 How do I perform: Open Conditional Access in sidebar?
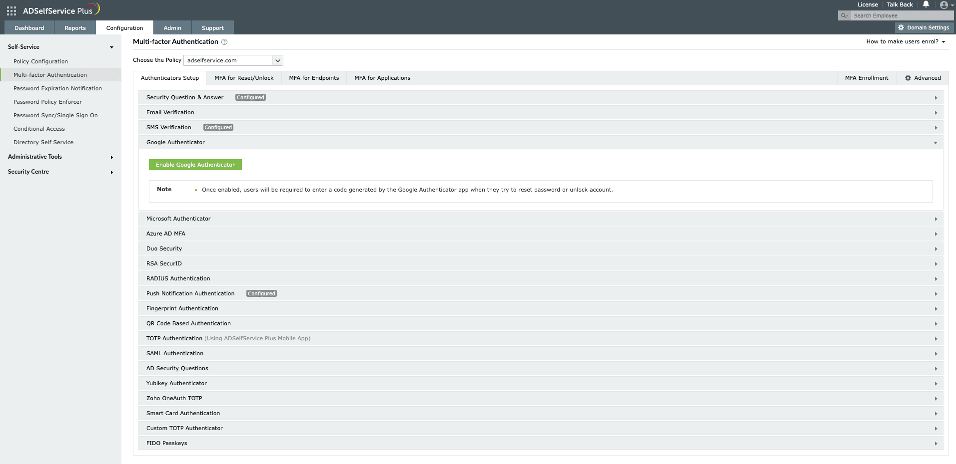39,129
